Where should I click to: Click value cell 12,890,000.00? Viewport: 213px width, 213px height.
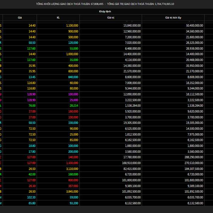click(x=132, y=94)
